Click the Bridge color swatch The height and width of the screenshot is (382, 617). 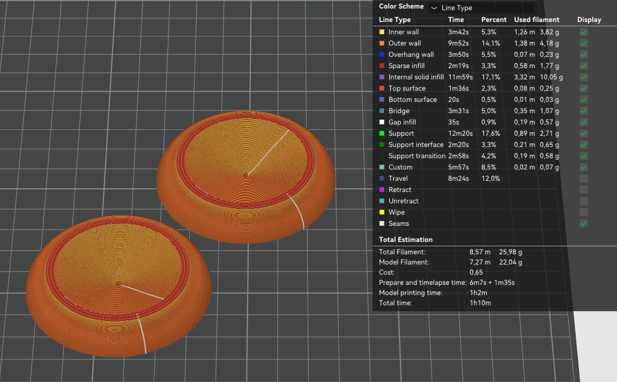pyautogui.click(x=382, y=111)
